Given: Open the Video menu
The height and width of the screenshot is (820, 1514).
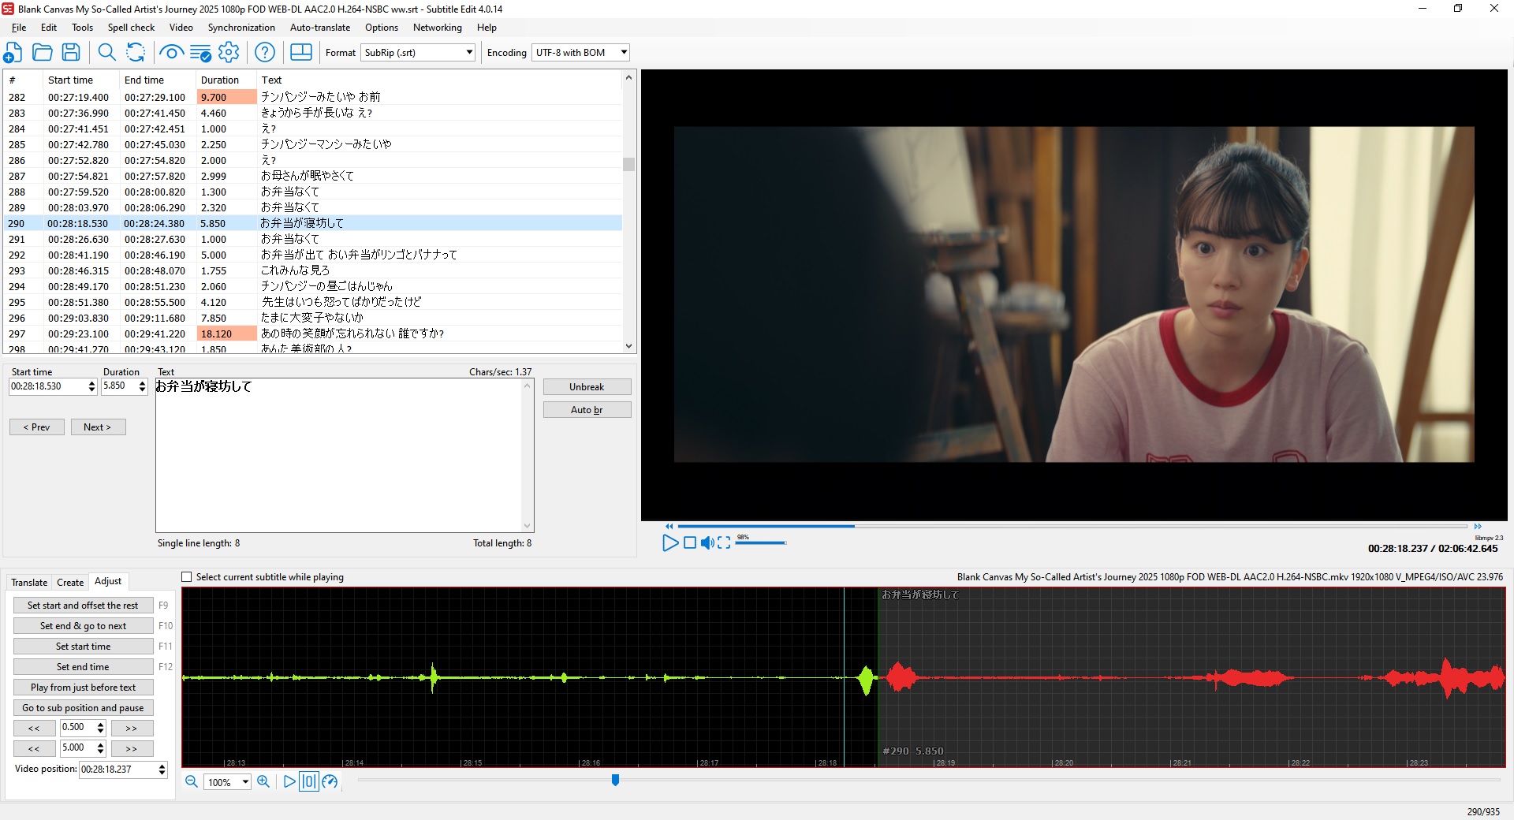Looking at the screenshot, I should [x=181, y=28].
